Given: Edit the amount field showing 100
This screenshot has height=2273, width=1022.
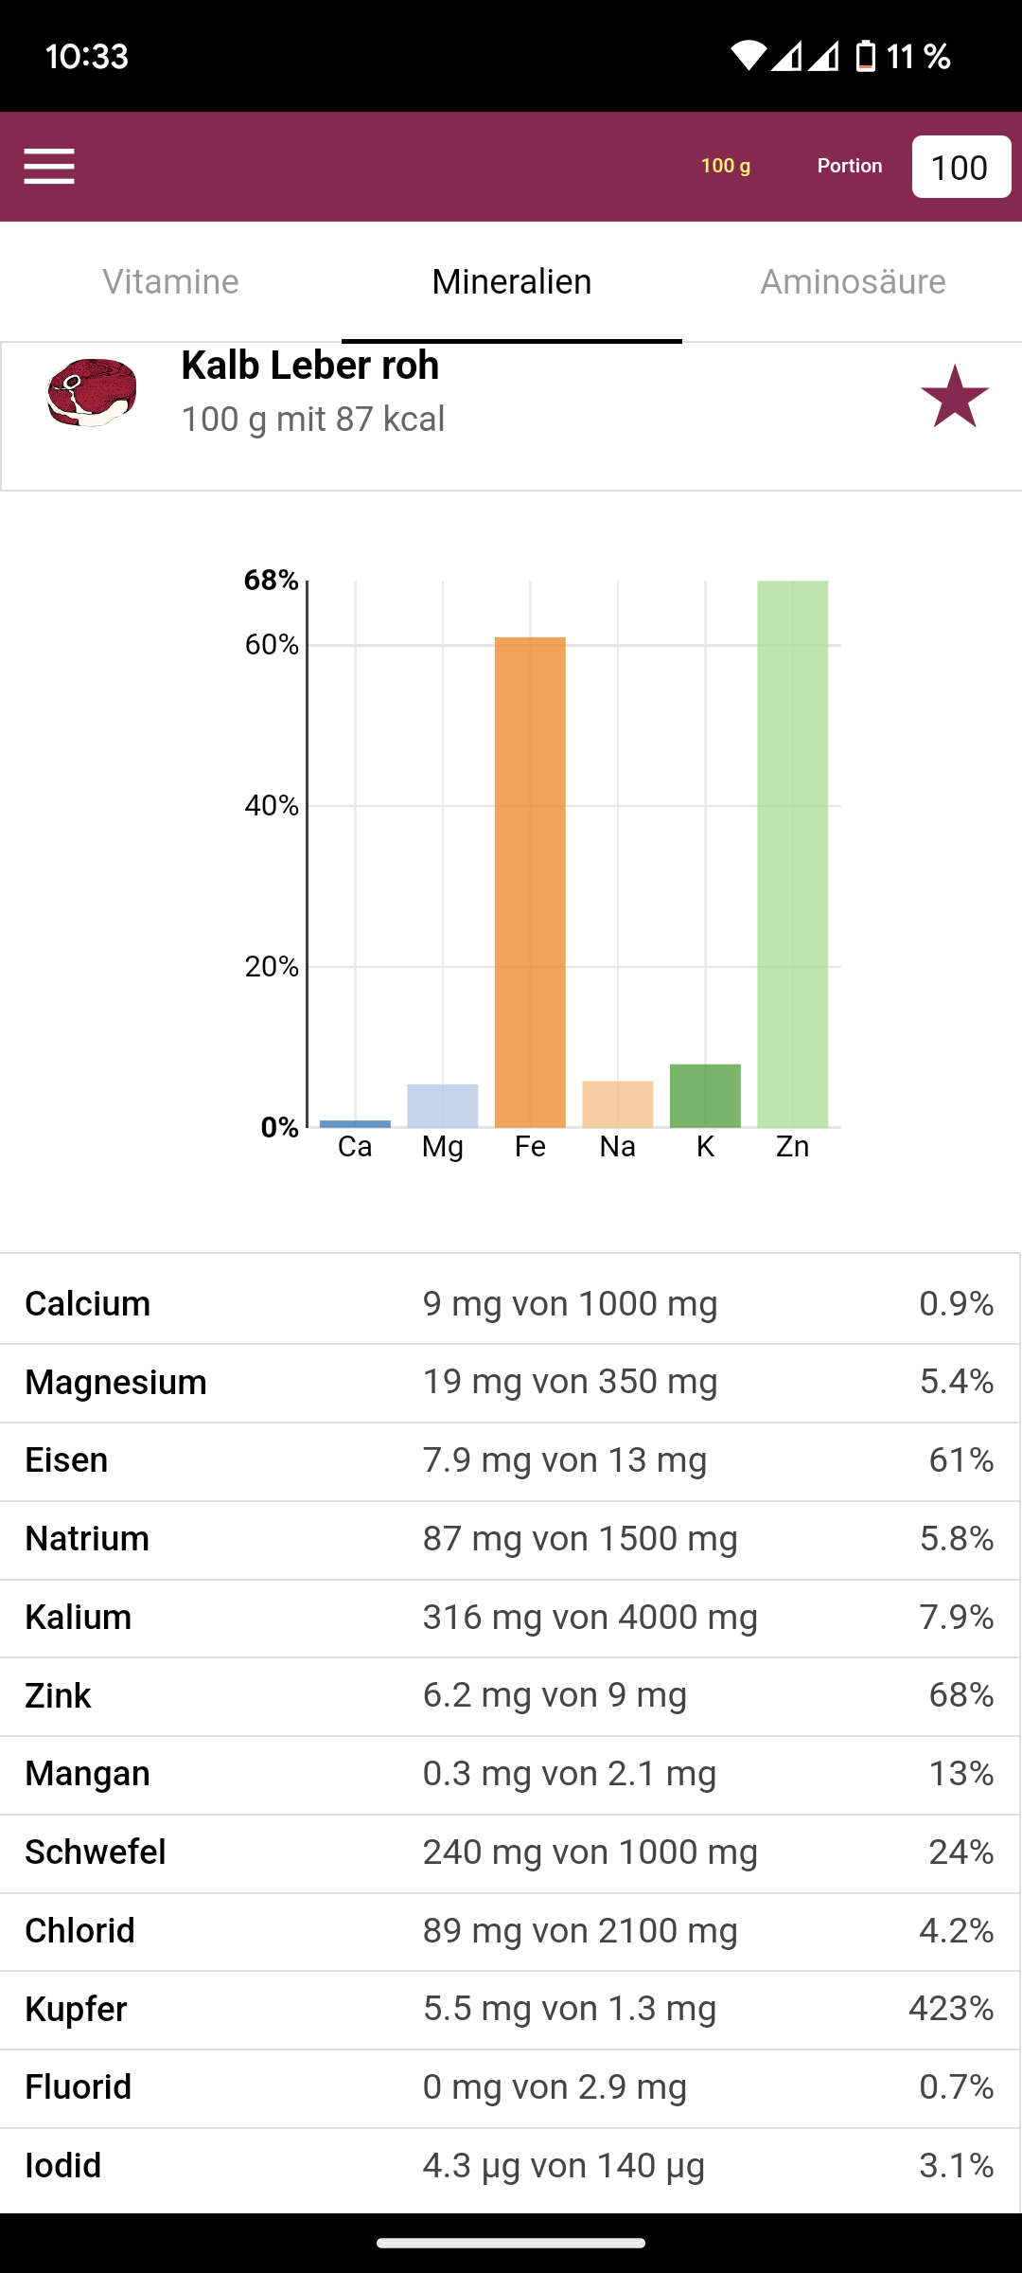Looking at the screenshot, I should tap(960, 168).
